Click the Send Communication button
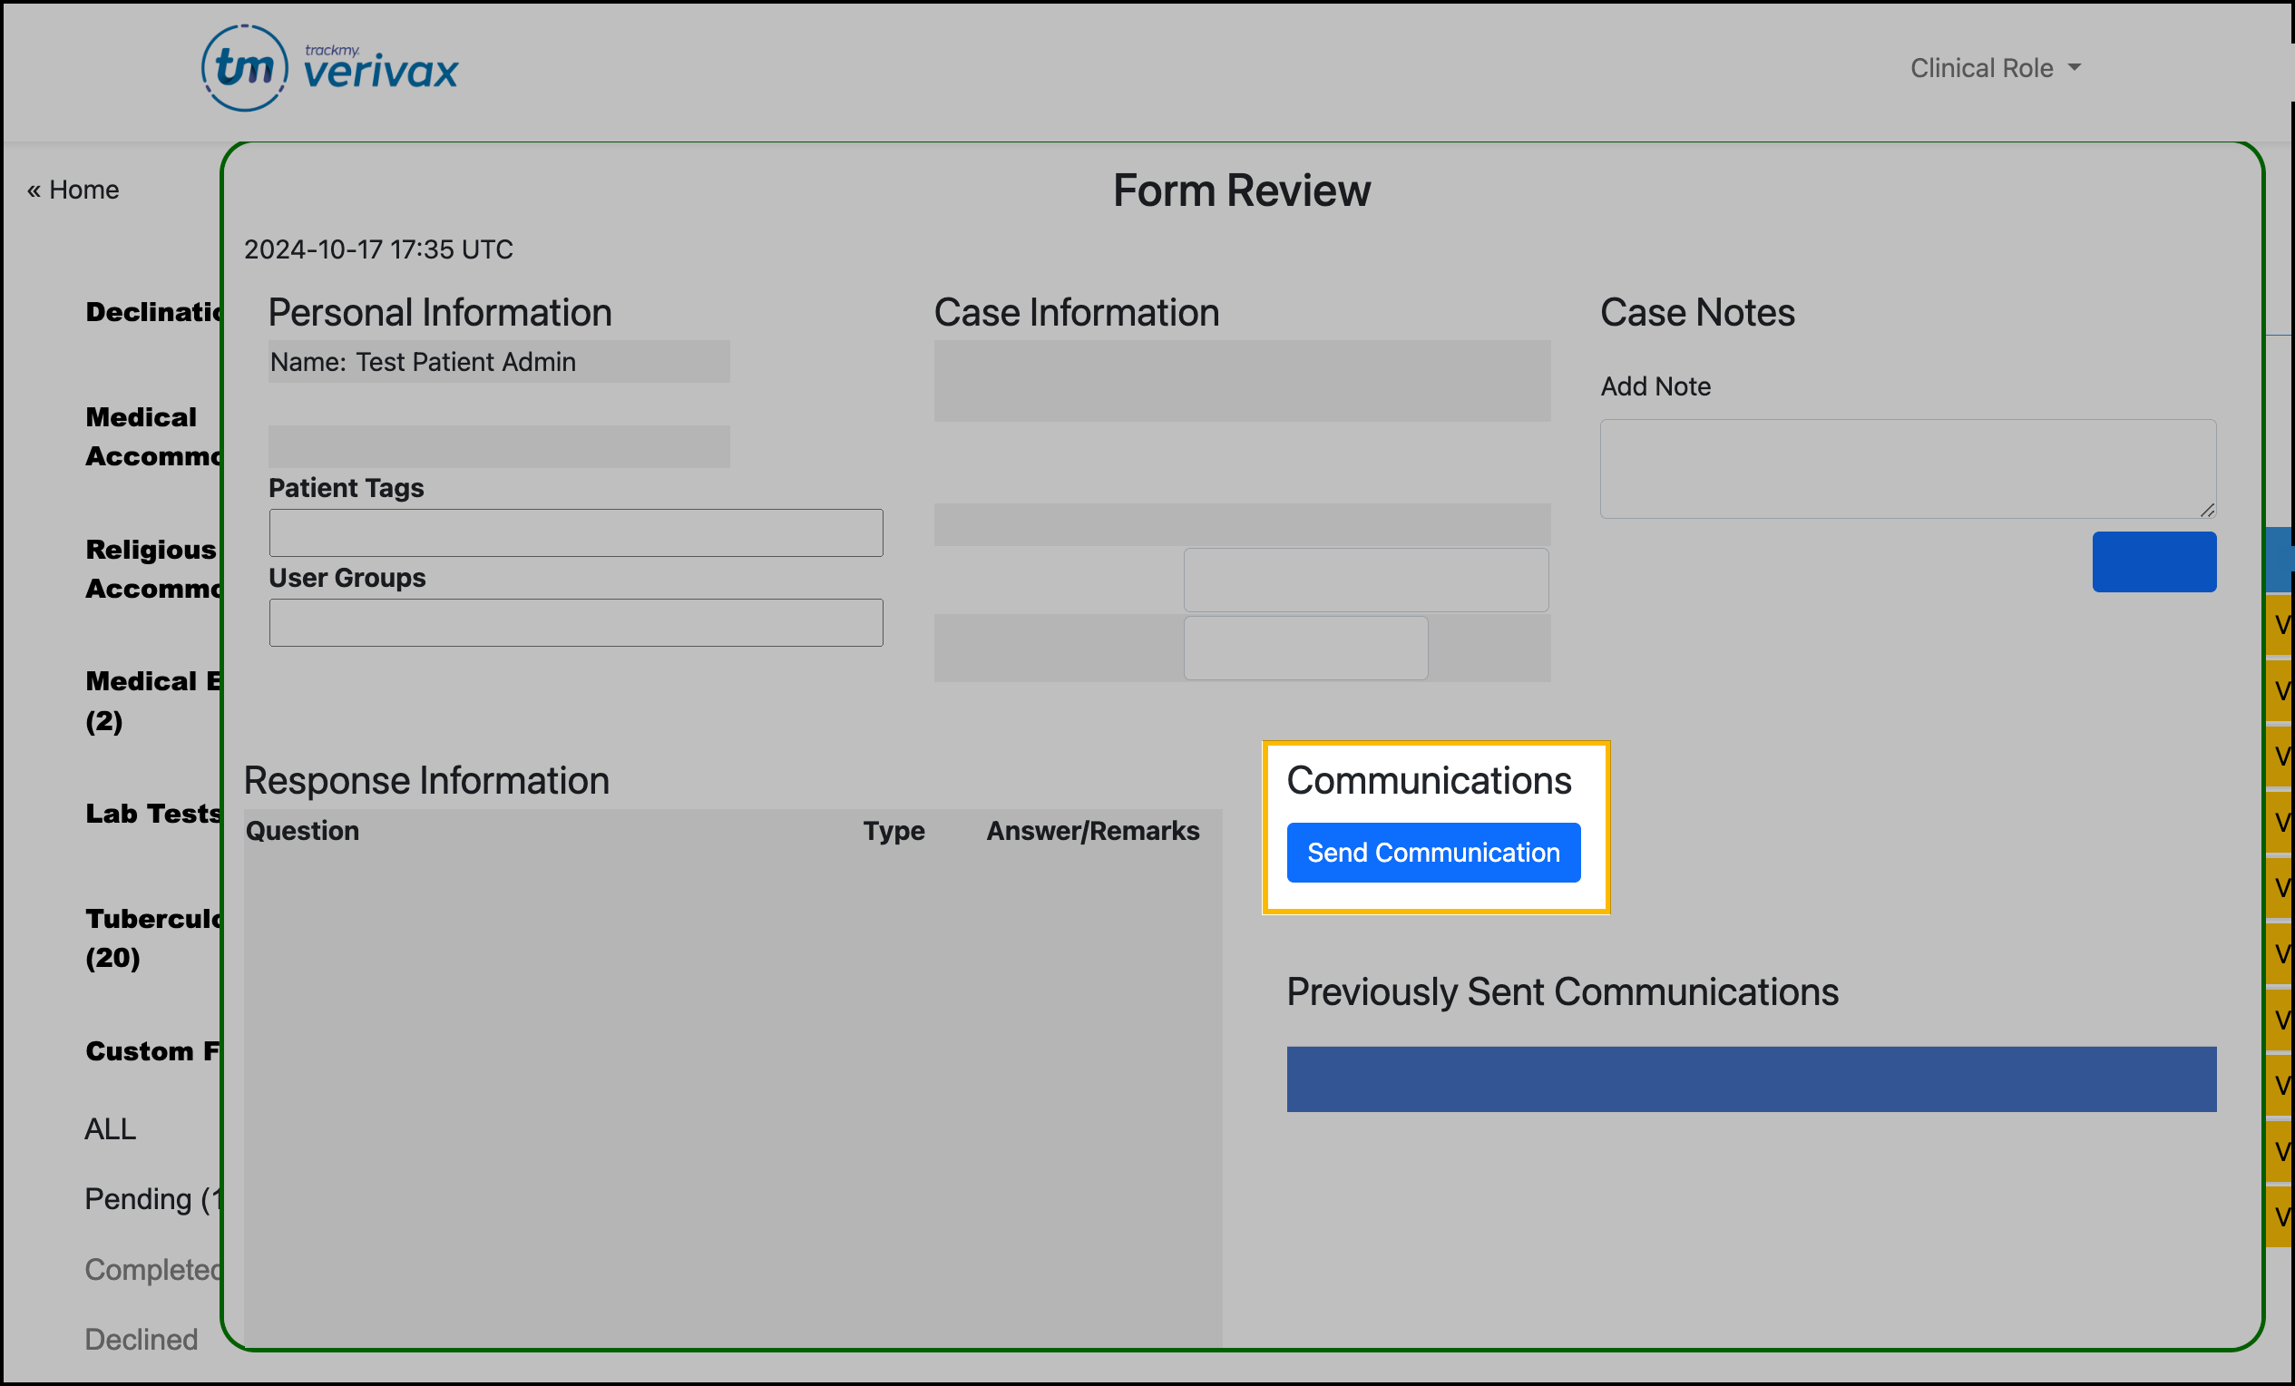This screenshot has height=1386, width=2295. click(x=1432, y=852)
